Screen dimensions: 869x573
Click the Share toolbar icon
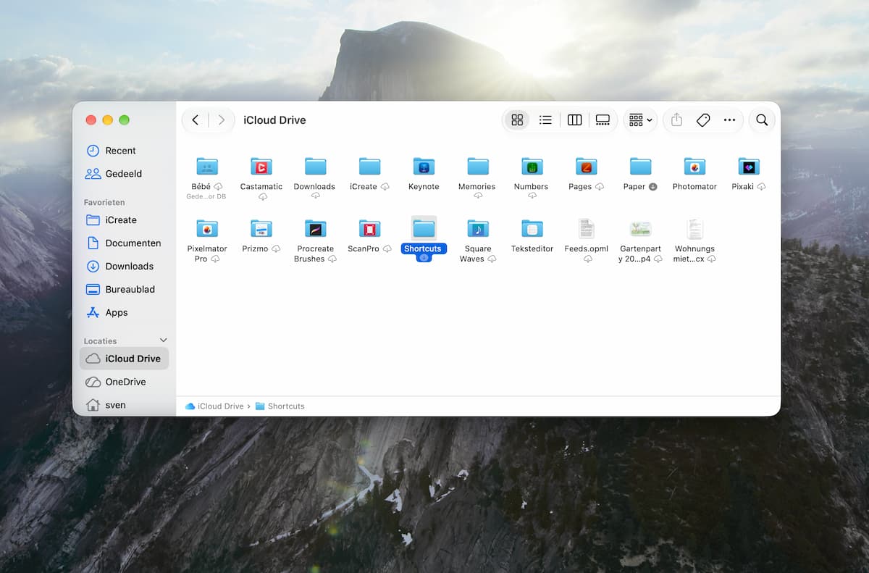pos(676,120)
